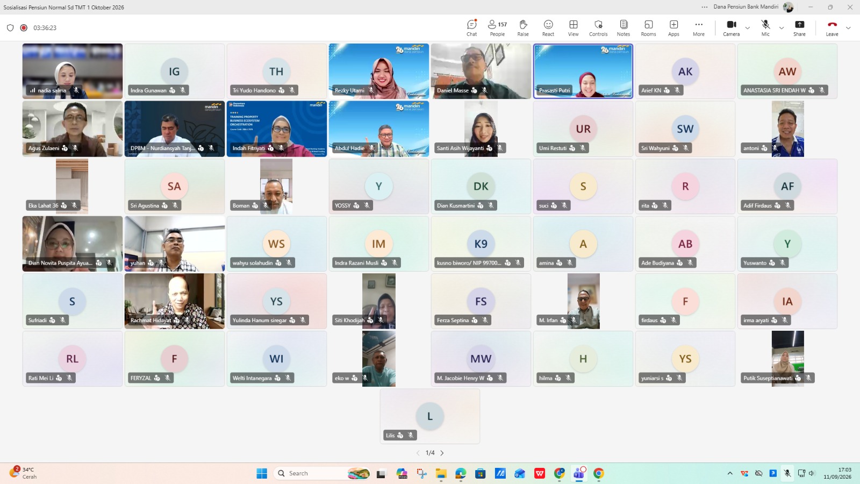
Task: Open the React emoji menu
Action: tap(548, 28)
